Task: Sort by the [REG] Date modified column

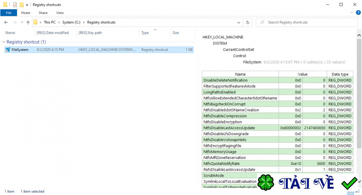Action: click(x=52, y=33)
